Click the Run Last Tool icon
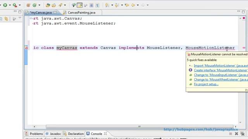This screenshot has height=139, width=248. tap(15, 5)
